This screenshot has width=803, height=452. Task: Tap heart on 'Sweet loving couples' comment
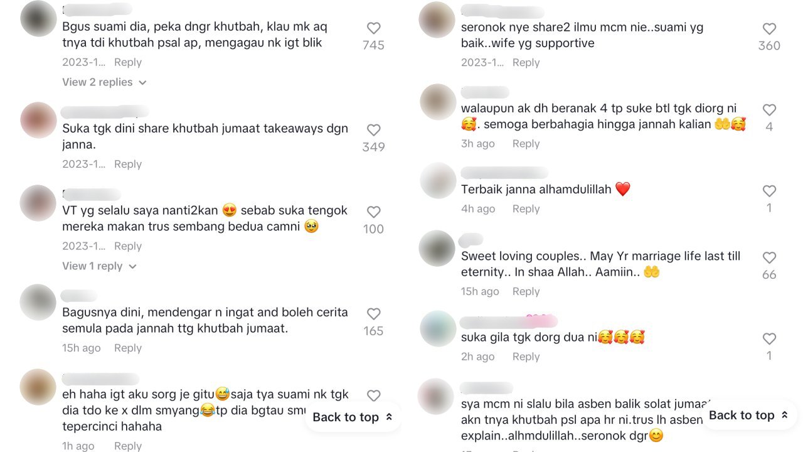769,258
